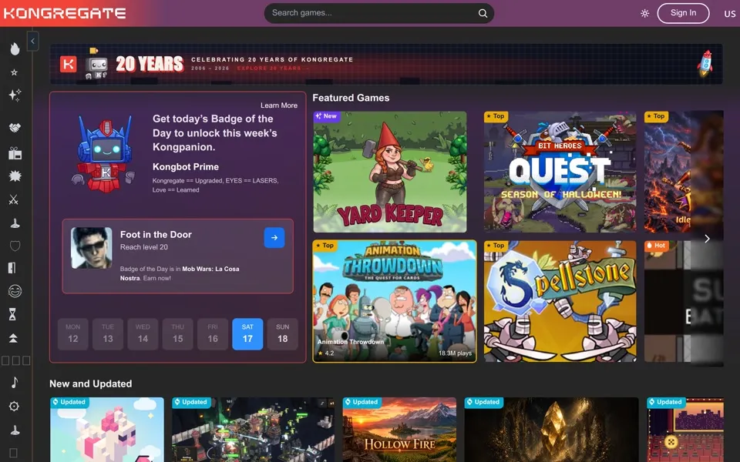Open the Yard Keeper game thumbnail
Screen dimensions: 740x462
390,172
